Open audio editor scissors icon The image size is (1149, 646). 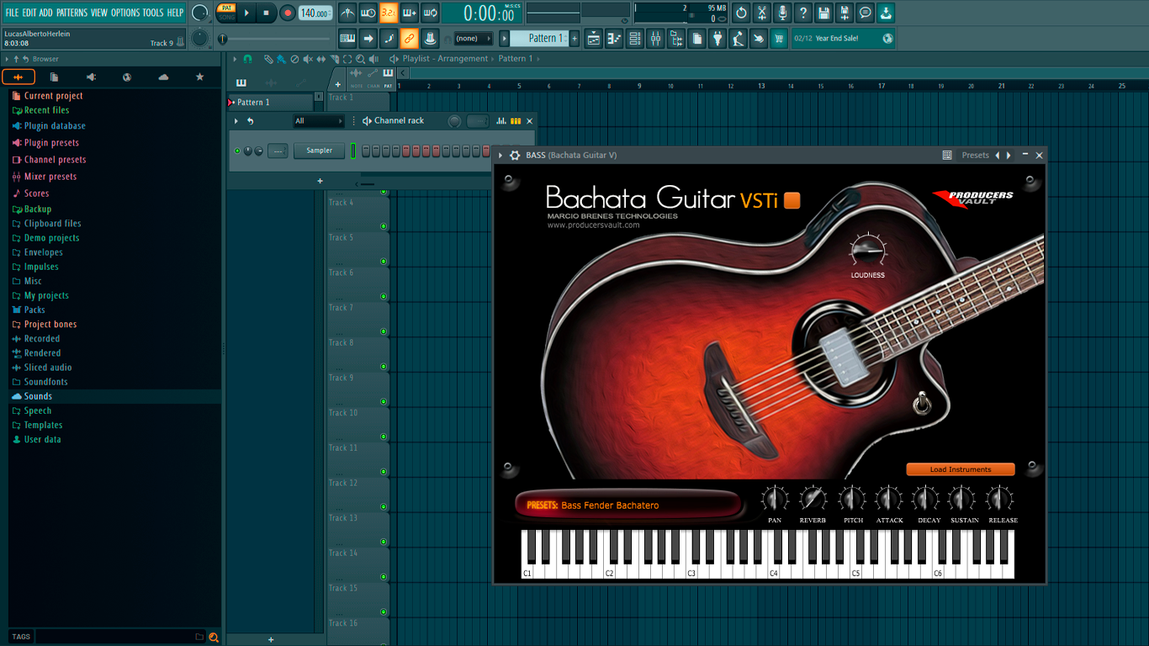[x=762, y=13]
